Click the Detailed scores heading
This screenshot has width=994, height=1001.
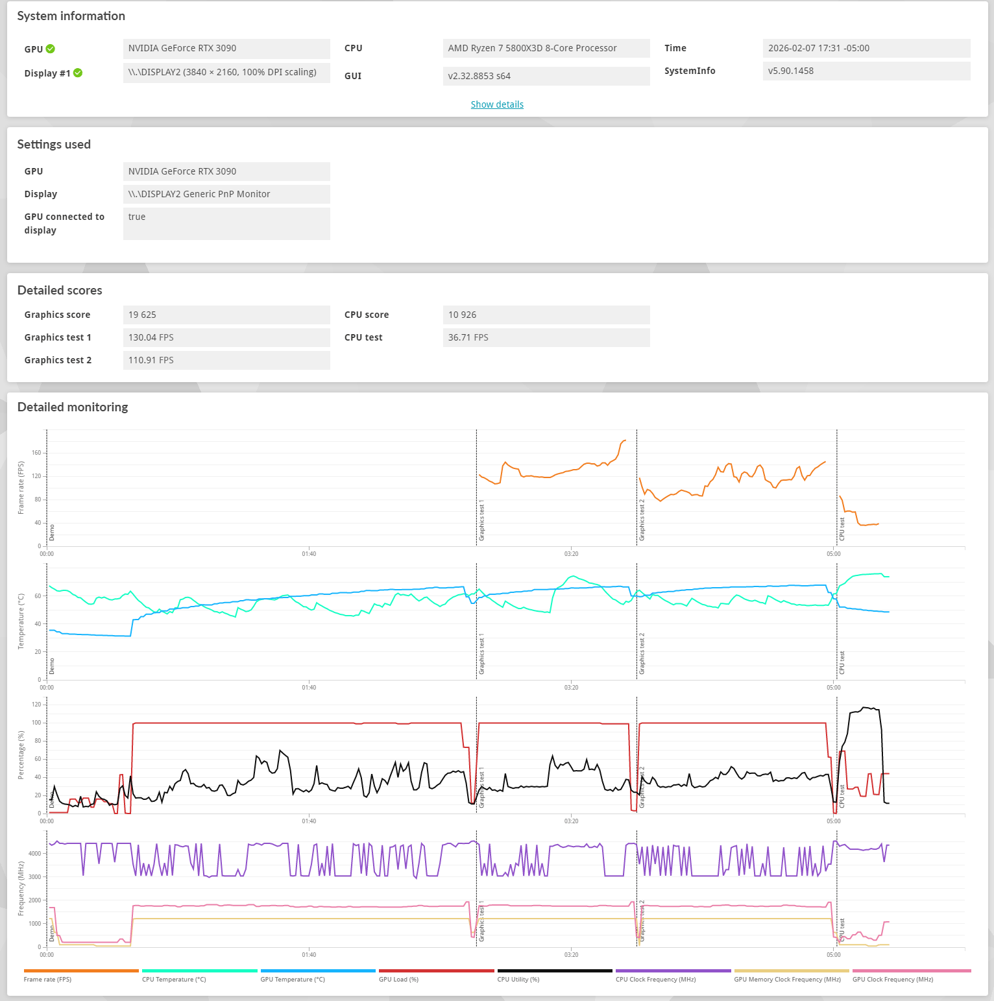pos(60,291)
